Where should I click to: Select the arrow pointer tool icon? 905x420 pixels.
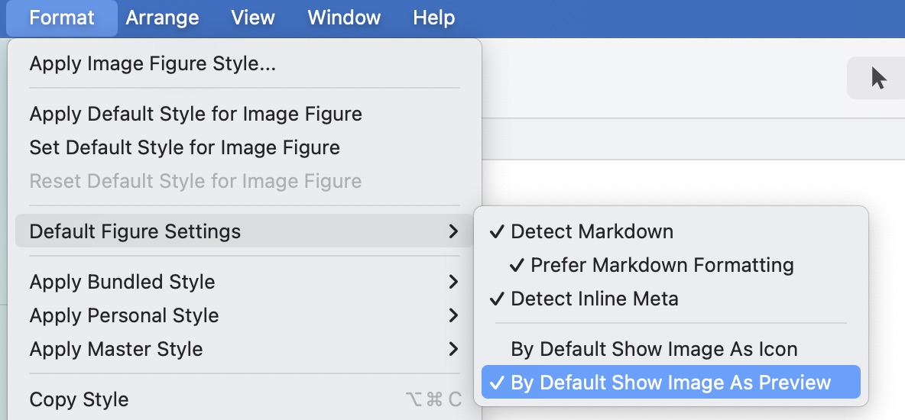pos(878,79)
